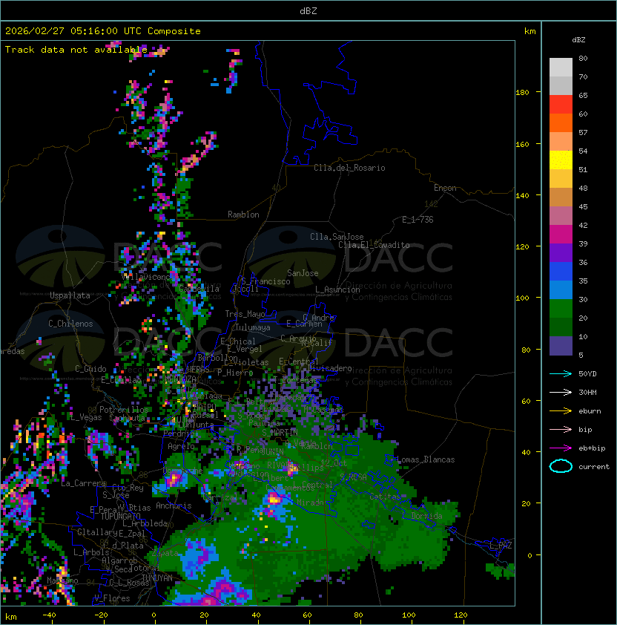Viewport: 617px width, 625px height.
Task: Click the 'La_Carrera' map label
Action: (84, 483)
